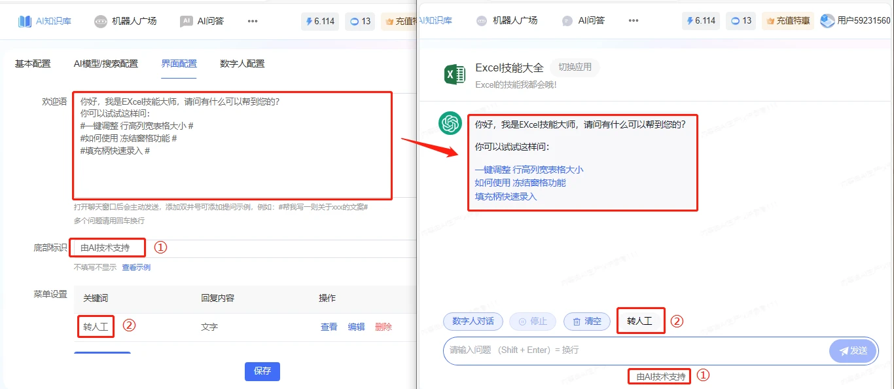Click the 切换应用 button
Image resolution: width=894 pixels, height=389 pixels.
(x=575, y=67)
